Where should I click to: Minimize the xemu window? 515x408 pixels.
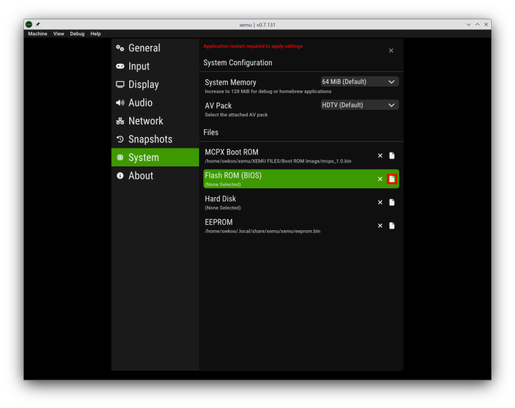468,25
